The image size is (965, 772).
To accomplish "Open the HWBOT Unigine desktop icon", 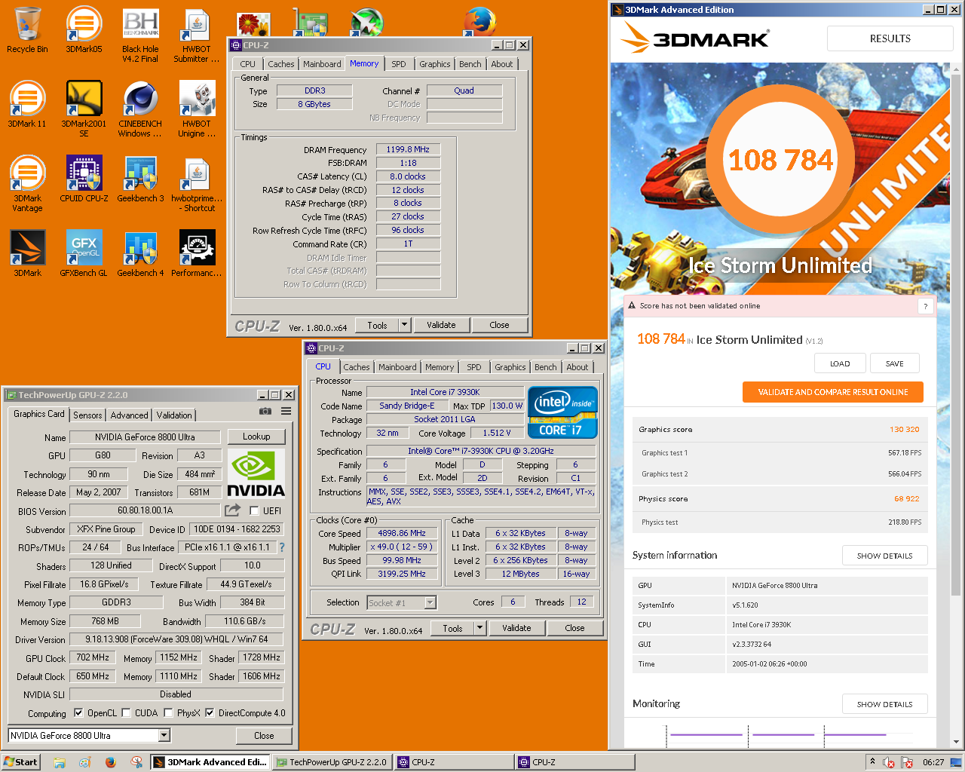I will click(196, 109).
